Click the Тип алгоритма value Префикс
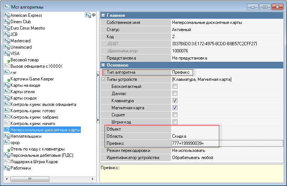 (x=181, y=72)
